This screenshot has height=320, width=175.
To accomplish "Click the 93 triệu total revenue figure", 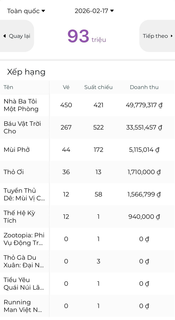I will [86, 37].
